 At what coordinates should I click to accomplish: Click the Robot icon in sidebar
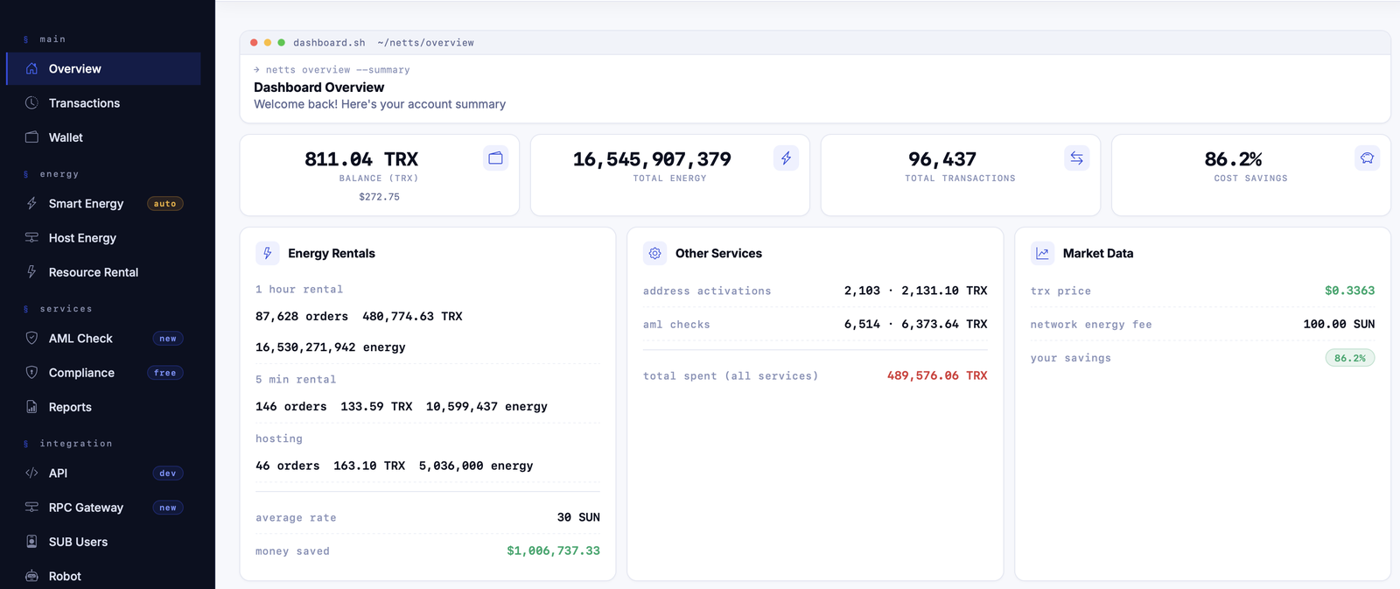point(31,575)
